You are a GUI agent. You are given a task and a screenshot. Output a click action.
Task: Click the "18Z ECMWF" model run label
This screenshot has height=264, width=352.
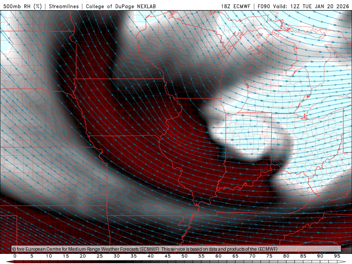(x=235, y=6)
